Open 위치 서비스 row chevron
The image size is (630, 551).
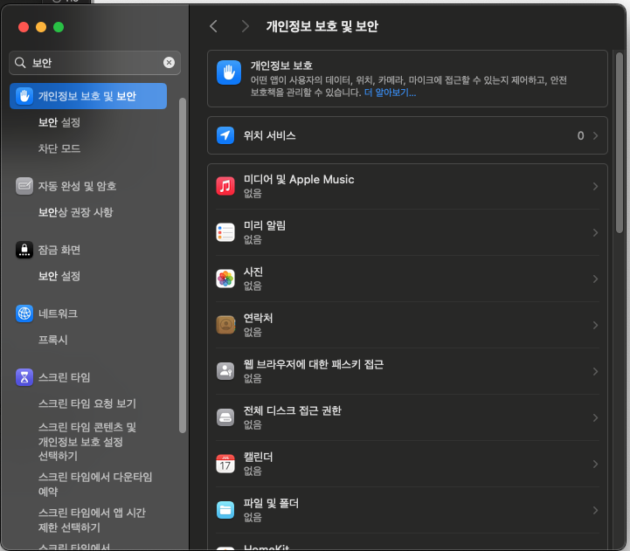tap(595, 135)
